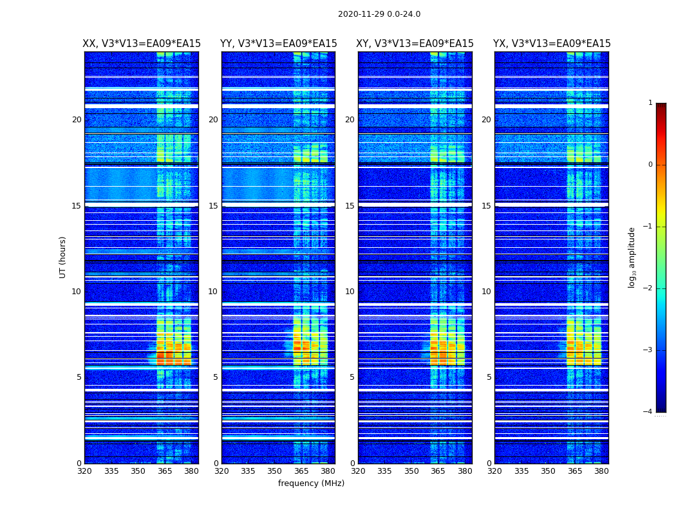Click the log10 amplitude colorbar label
The height and width of the screenshot is (515, 676).
click(x=632, y=257)
